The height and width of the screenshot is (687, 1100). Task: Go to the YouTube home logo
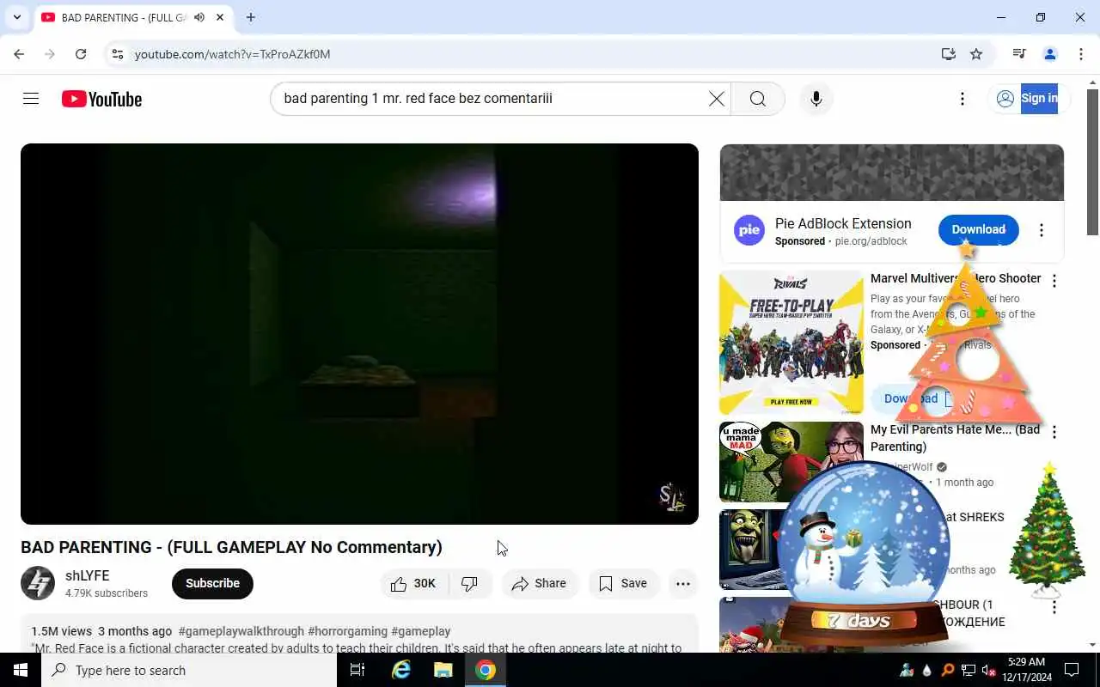click(101, 99)
